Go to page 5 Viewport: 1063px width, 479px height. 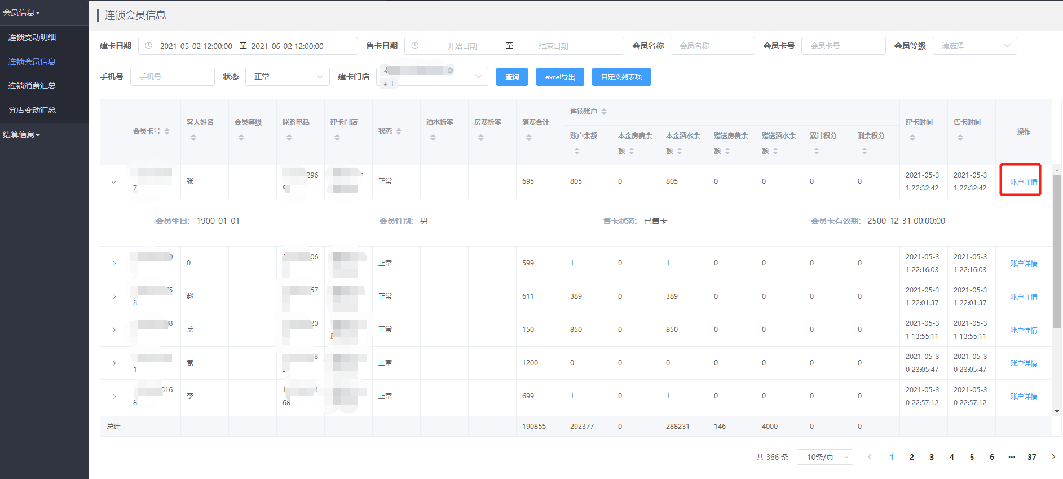coord(972,457)
